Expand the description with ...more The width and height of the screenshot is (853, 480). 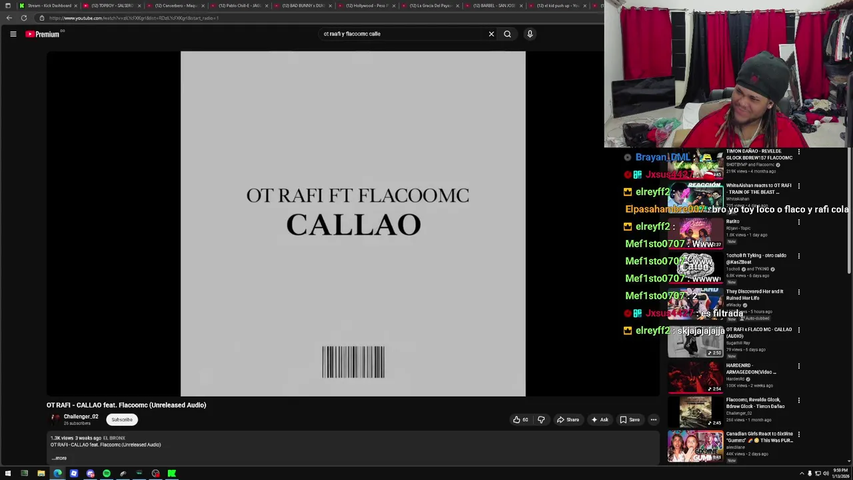click(60, 458)
